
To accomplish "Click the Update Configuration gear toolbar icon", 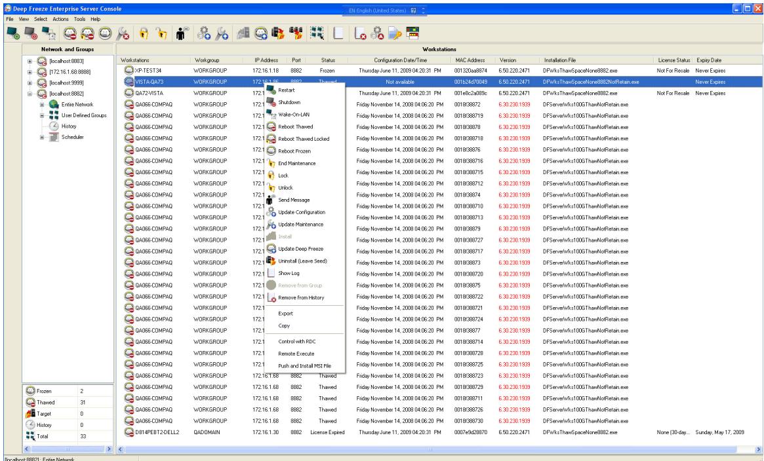I will click(204, 33).
